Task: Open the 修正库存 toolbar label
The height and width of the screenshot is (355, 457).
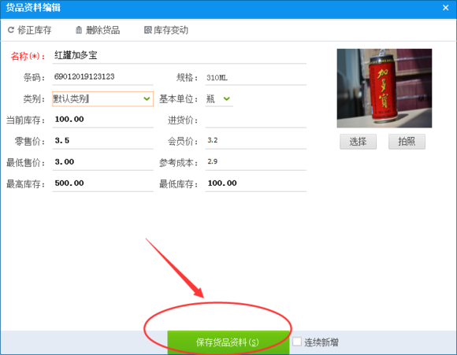Action: 35,30
